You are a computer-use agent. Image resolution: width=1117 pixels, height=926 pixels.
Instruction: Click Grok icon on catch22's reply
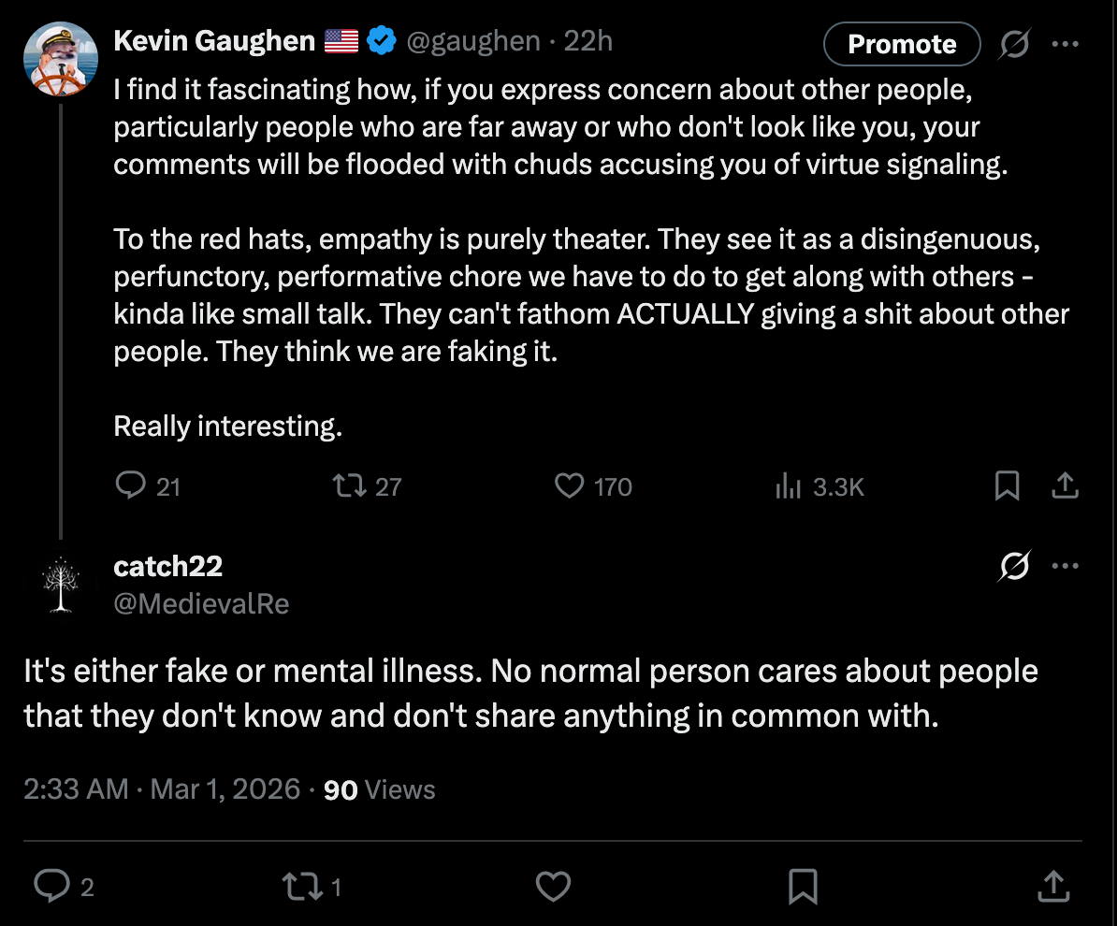point(1014,566)
